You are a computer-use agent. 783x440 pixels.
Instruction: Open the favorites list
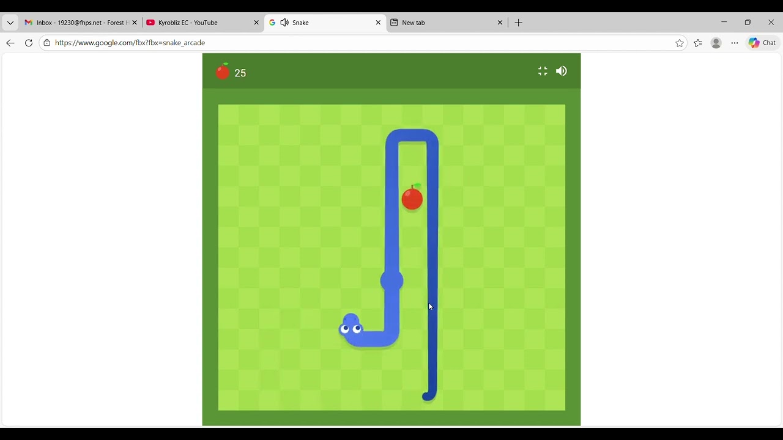tap(698, 43)
